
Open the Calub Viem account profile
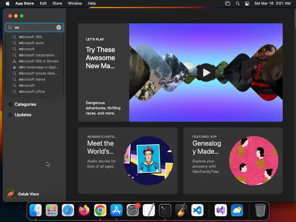pyautogui.click(x=23, y=194)
